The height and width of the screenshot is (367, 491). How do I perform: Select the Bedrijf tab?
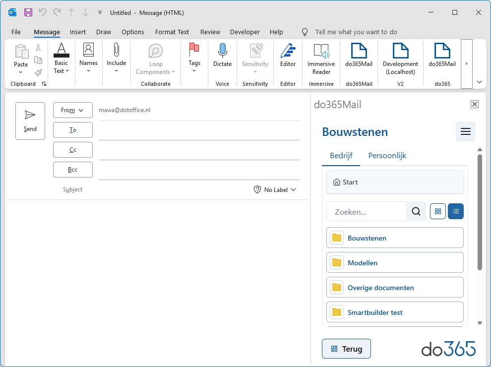coord(341,156)
